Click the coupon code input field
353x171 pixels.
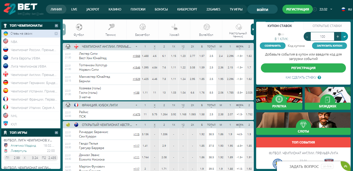(x=299, y=46)
